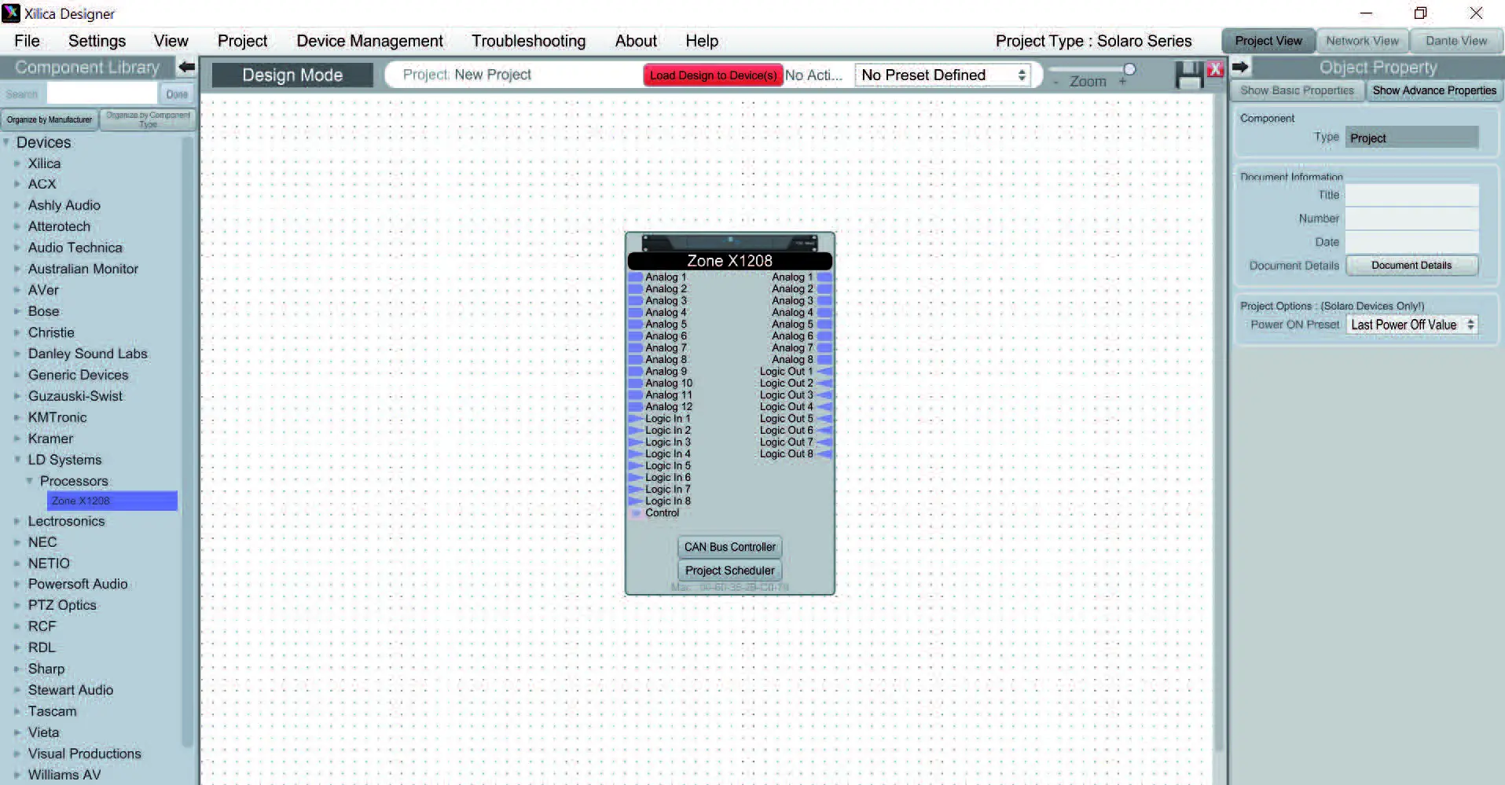Click the zoom in plus icon
Screen dimensions: 1505x785
(x=1124, y=81)
